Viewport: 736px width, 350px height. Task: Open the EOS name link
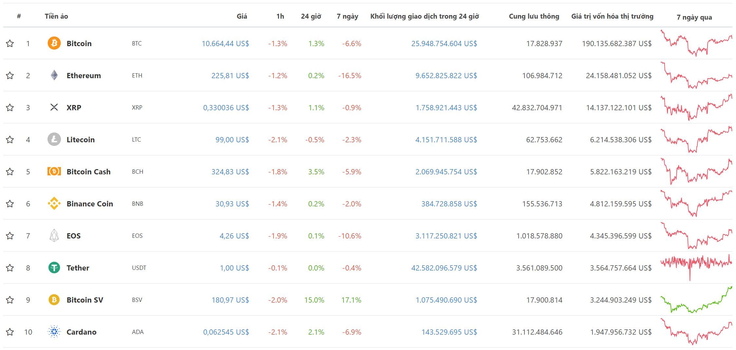coord(73,236)
